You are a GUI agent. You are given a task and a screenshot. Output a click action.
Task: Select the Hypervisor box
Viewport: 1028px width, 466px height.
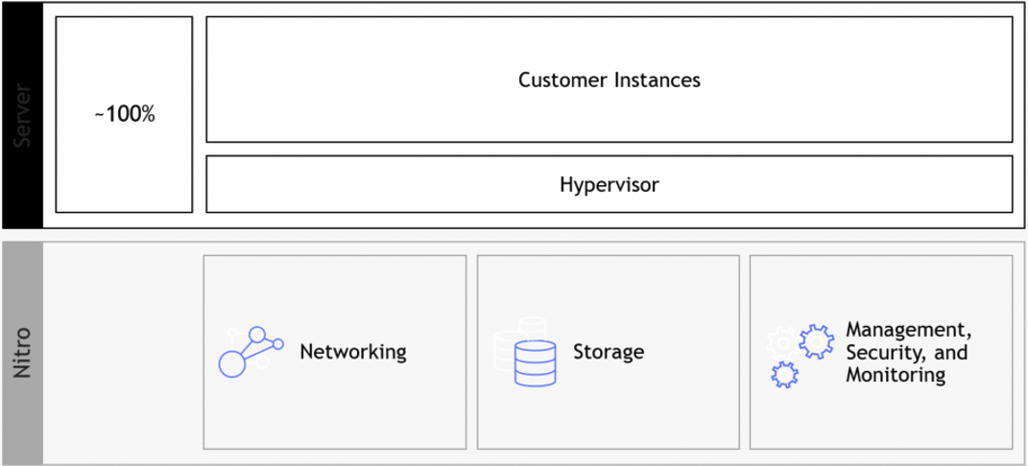click(610, 184)
